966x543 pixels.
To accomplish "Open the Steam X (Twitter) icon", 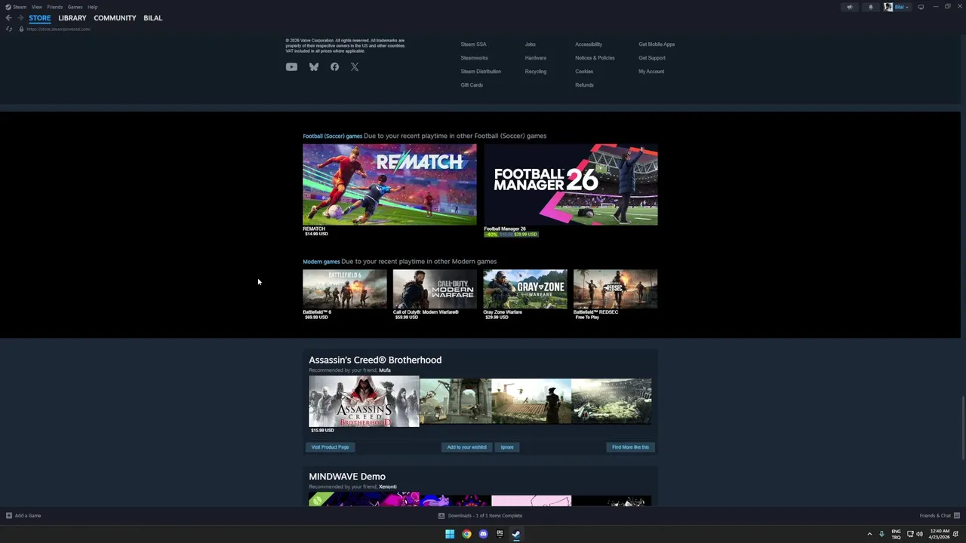I will coord(355,67).
